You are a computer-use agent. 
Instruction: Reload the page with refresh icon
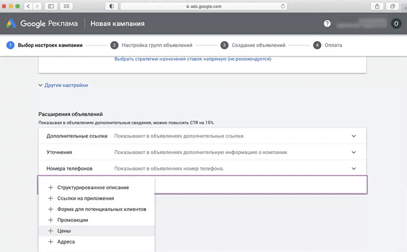coord(283,6)
